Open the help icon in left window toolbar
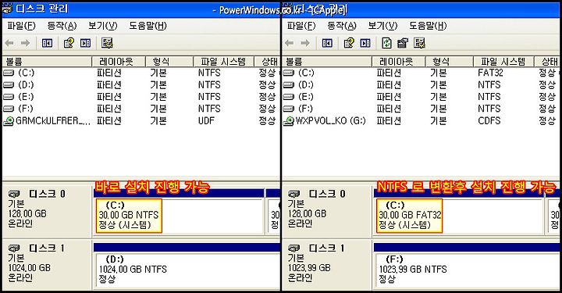This screenshot has width=562, height=293. (x=69, y=44)
